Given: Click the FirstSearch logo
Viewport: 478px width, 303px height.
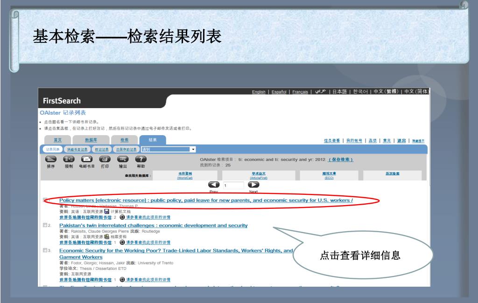Looking at the screenshot, I should point(62,101).
